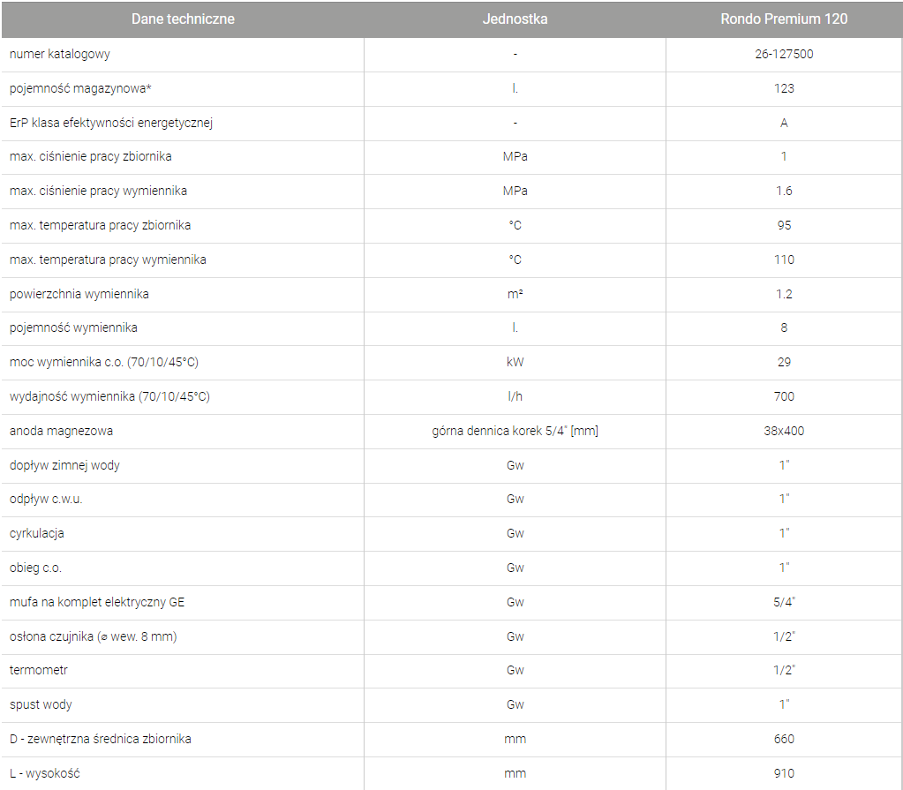Select the 'wydajność wymiennika (70/10/45°C)' label
Screen dimensions: 903x790
pyautogui.click(x=109, y=396)
